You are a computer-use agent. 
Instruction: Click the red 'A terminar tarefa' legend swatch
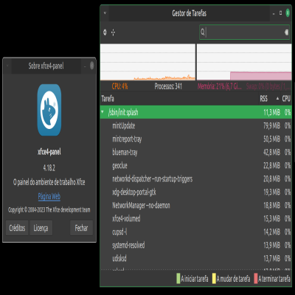(256, 279)
